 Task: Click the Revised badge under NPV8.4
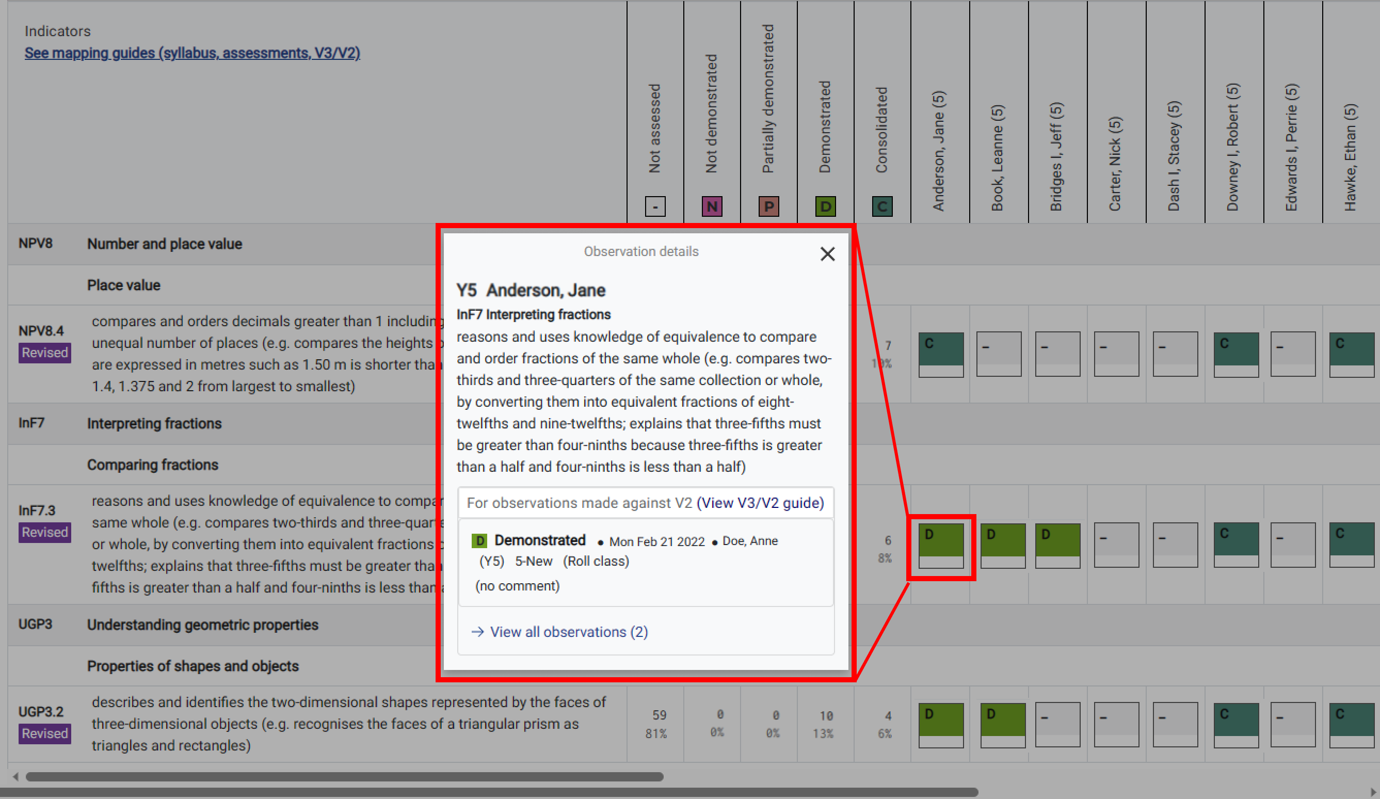click(x=45, y=353)
